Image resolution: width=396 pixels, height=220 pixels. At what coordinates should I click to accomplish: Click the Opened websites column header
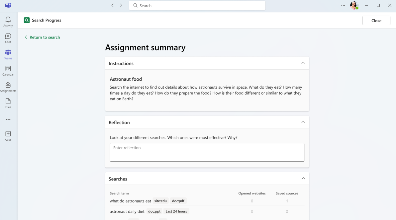(x=252, y=193)
